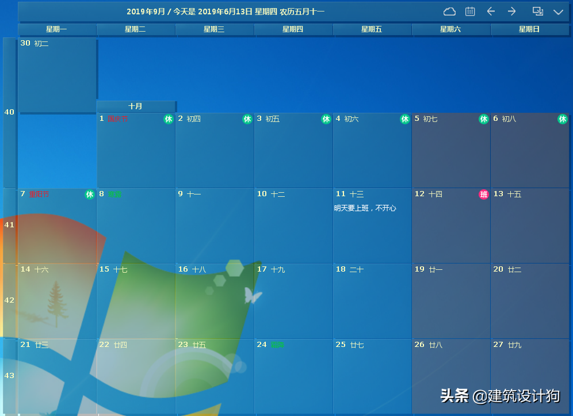This screenshot has width=573, height=416.
Task: Click the 休 badge on October 1
Action: pos(169,119)
